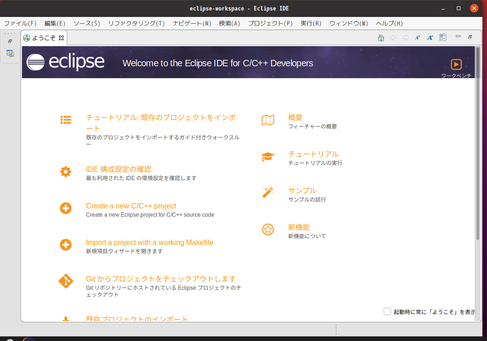Screen dimensions: 487x341
Task: Click the map icon next to 概要
Action: (x=268, y=120)
